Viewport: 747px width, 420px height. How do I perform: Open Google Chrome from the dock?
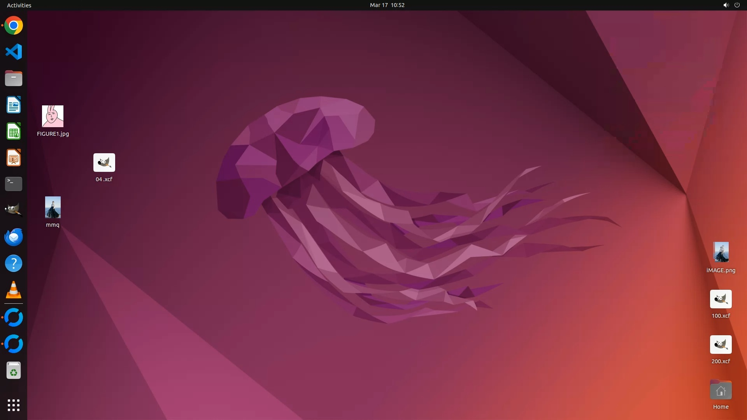click(14, 26)
